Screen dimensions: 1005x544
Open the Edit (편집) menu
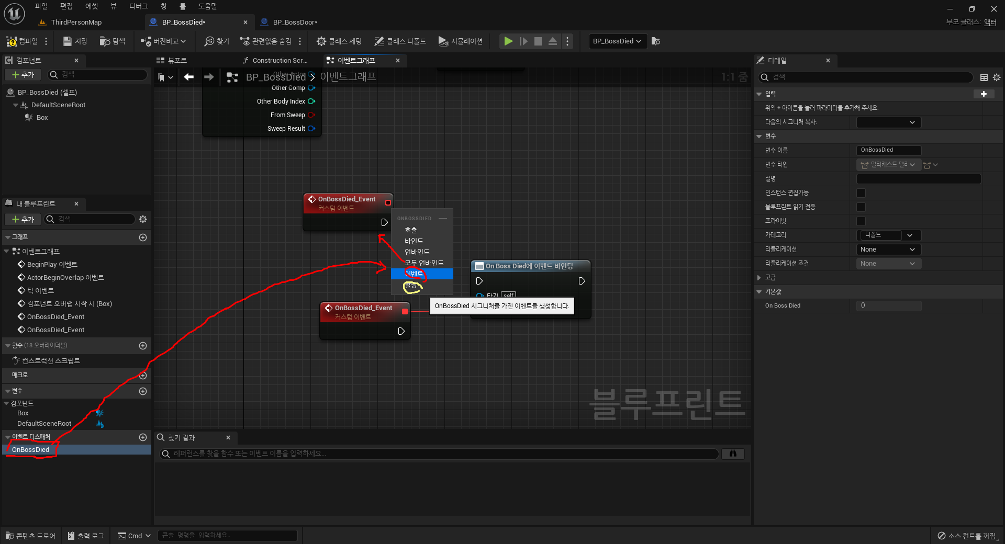coord(66,6)
